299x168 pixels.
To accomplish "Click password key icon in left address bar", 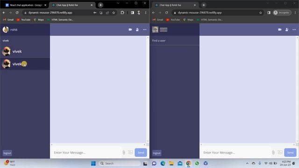I will [95, 13].
